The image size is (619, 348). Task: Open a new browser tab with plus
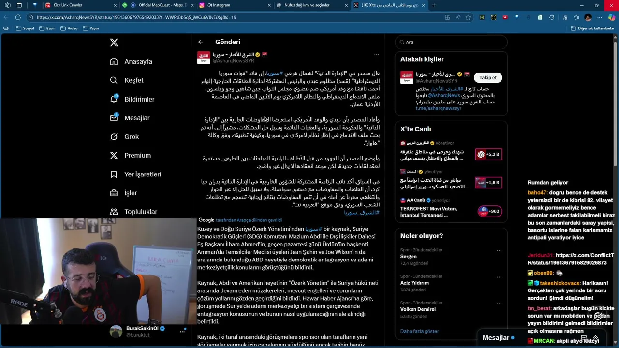tap(434, 5)
